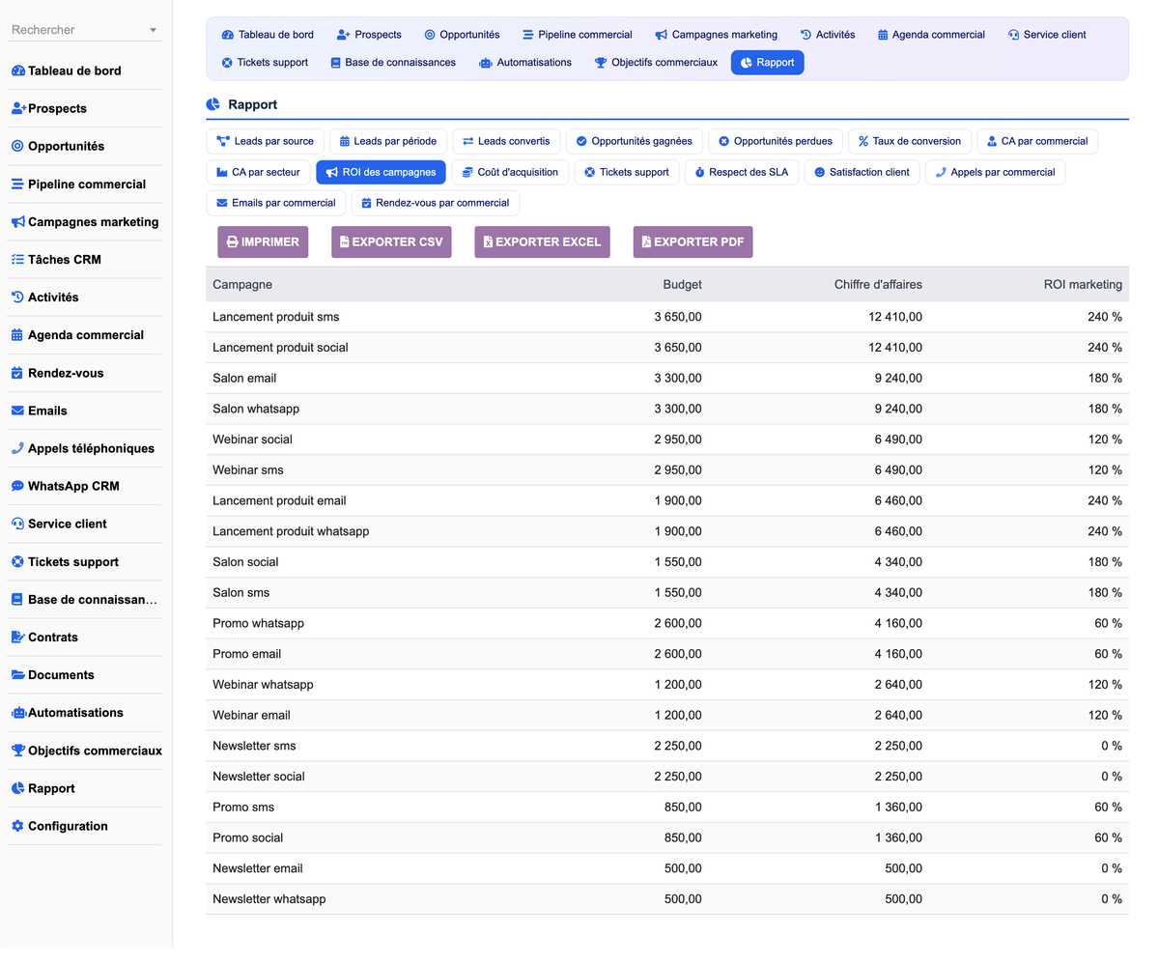The image size is (1159, 964).
Task: Show the Coût d'acquisition report
Action: pyautogui.click(x=510, y=173)
